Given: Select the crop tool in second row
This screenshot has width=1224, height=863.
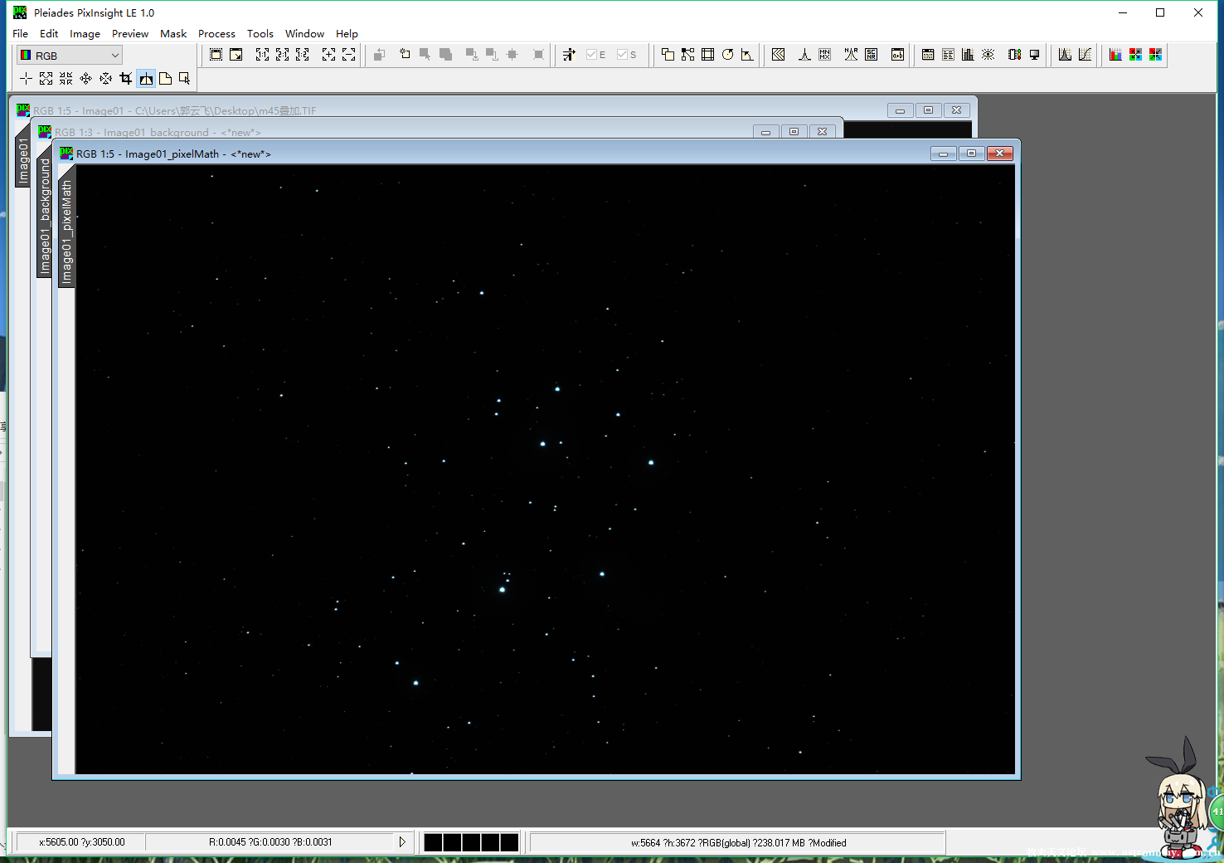Looking at the screenshot, I should coord(125,79).
